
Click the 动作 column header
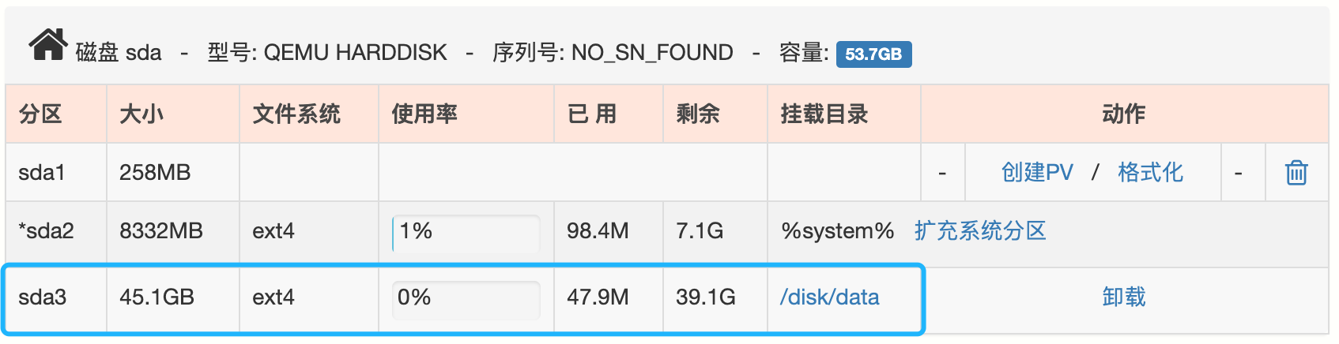point(1123,114)
